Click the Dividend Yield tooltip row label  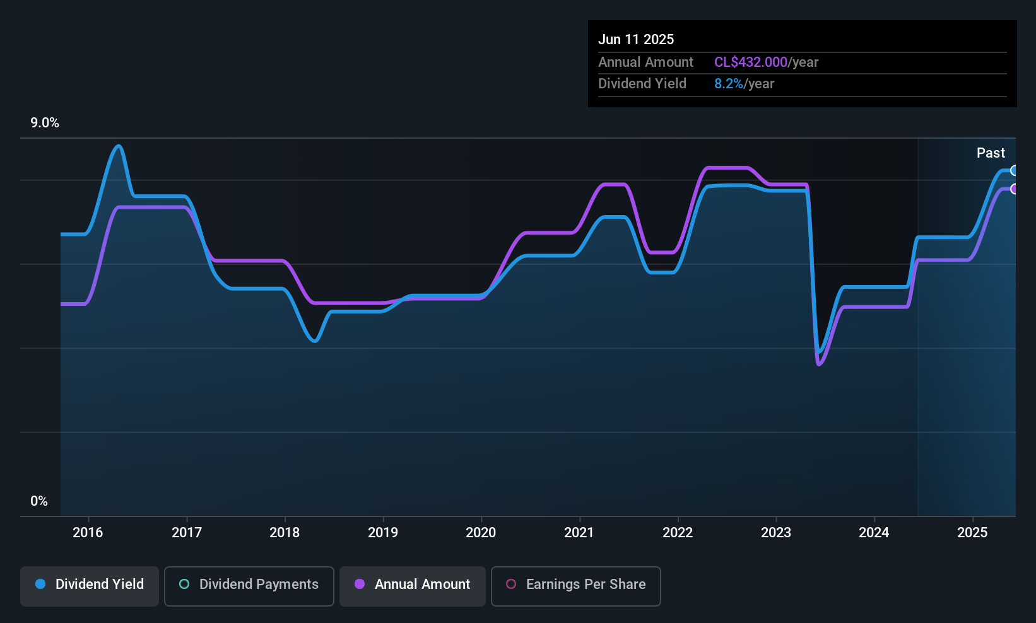pos(642,84)
